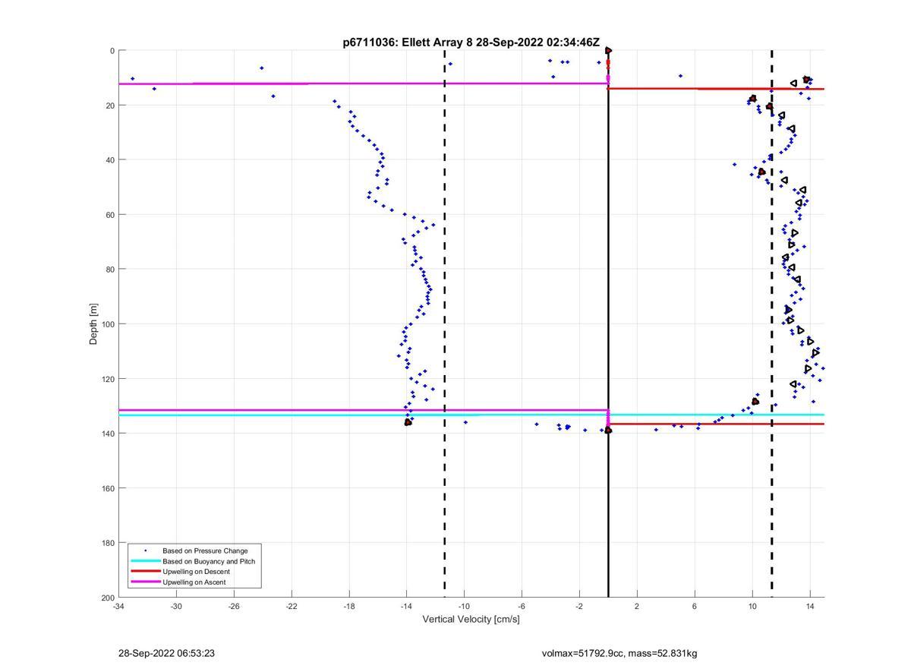Click the x-axis tick label 6

(x=695, y=606)
